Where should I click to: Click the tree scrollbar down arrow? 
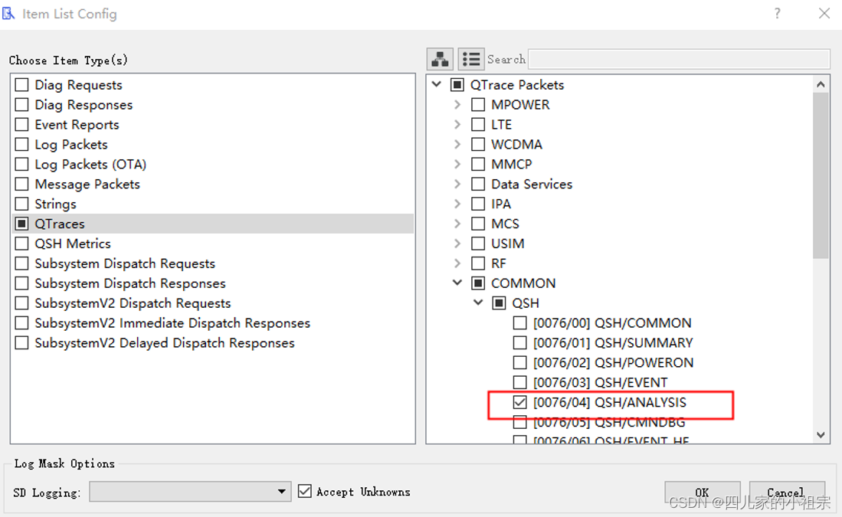click(x=821, y=435)
